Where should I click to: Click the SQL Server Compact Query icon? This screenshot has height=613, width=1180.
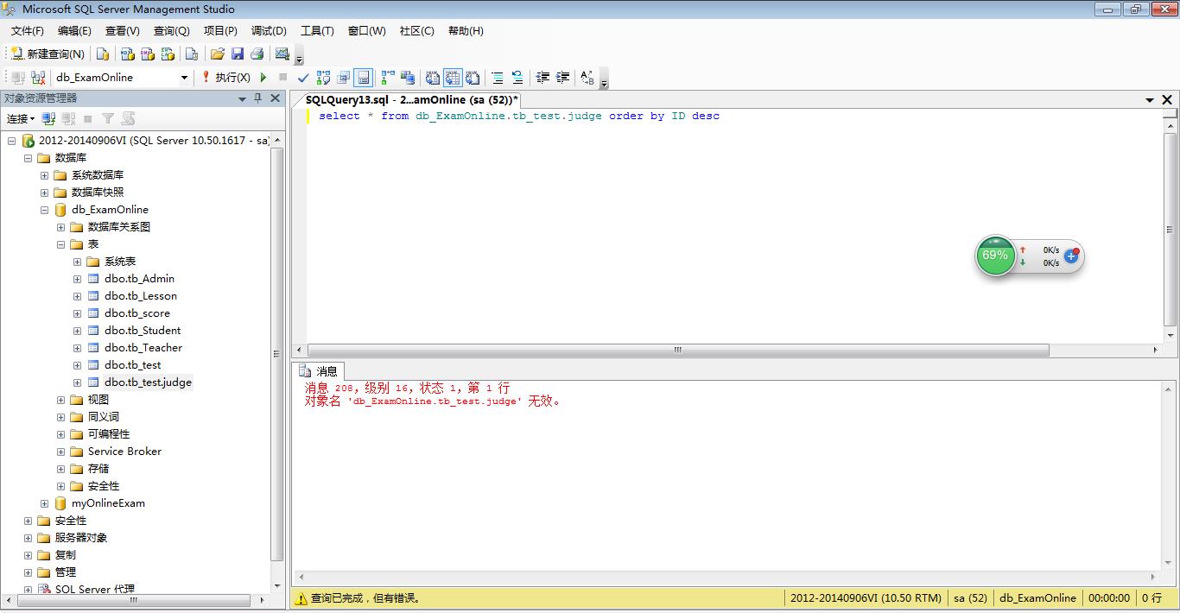tap(192, 54)
